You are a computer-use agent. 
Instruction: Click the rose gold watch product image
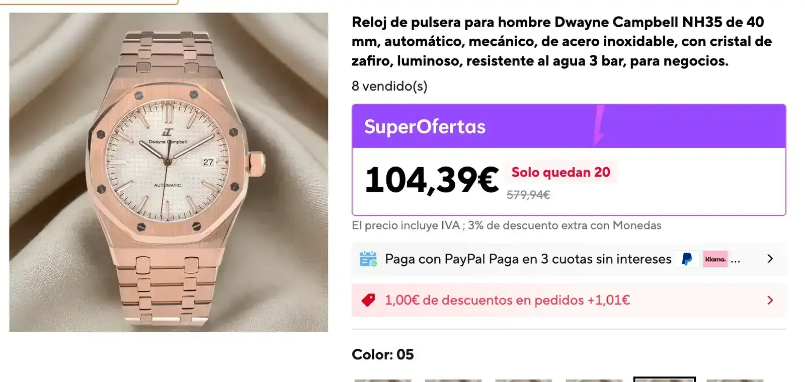169,172
